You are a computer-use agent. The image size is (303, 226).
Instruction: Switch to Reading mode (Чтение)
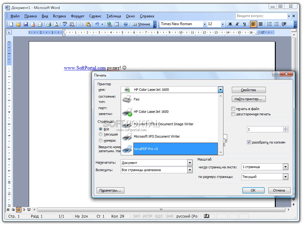pyautogui.click(x=141, y=24)
